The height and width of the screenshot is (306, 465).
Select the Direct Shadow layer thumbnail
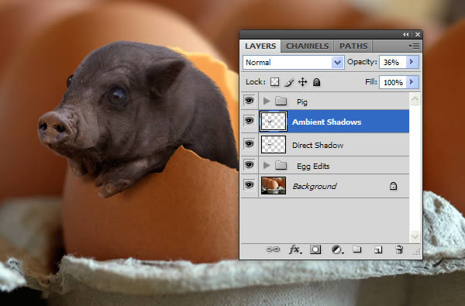pyautogui.click(x=274, y=145)
